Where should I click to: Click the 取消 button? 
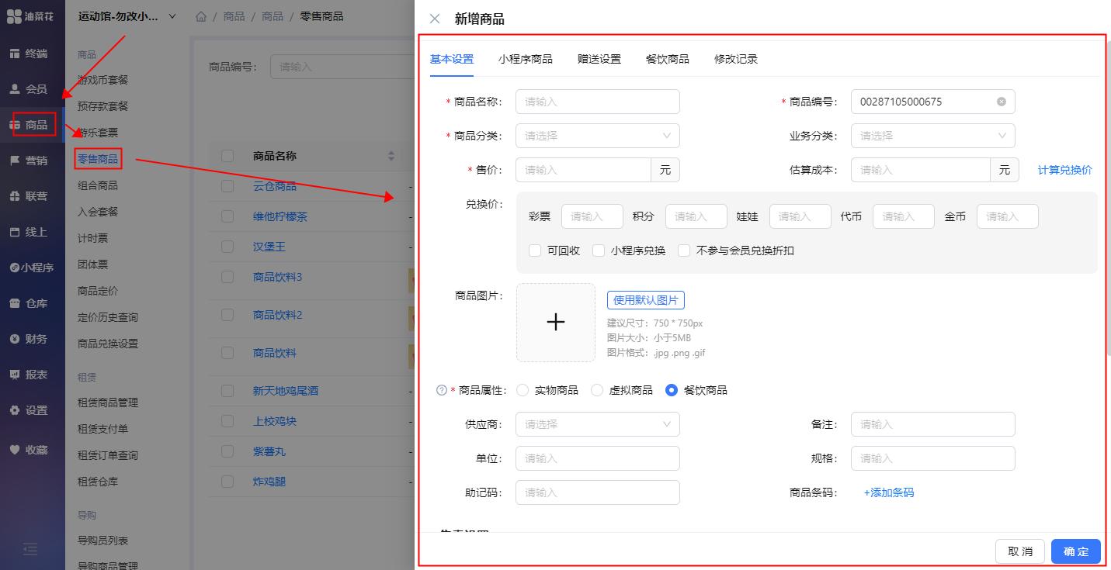1020,551
